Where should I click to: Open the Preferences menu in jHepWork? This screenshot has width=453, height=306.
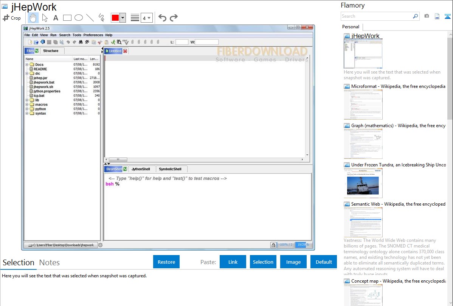point(93,35)
